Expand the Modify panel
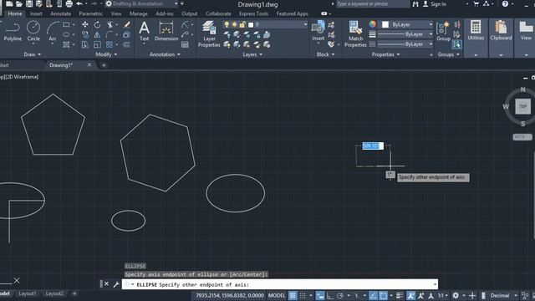Viewport: 535px width, 301px height. click(x=106, y=54)
